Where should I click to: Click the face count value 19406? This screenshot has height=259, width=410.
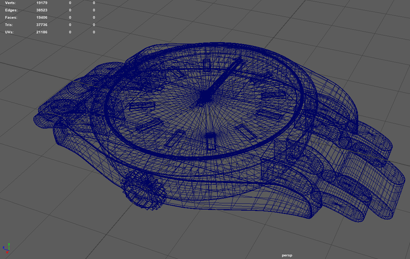point(42,18)
